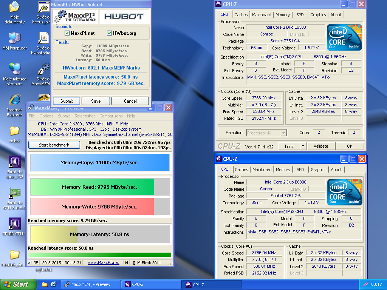Click Save button in HWbot Submit dialog

pyautogui.click(x=96, y=101)
